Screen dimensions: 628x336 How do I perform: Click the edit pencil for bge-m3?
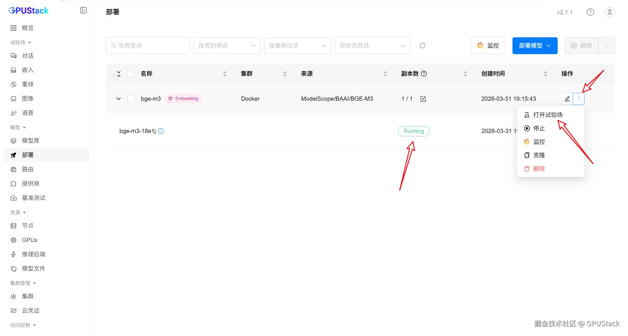[x=567, y=99]
